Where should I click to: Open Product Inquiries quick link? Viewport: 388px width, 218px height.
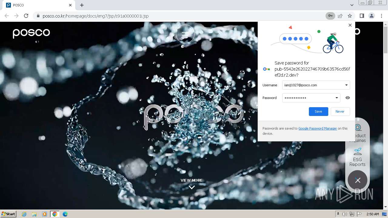(x=358, y=133)
